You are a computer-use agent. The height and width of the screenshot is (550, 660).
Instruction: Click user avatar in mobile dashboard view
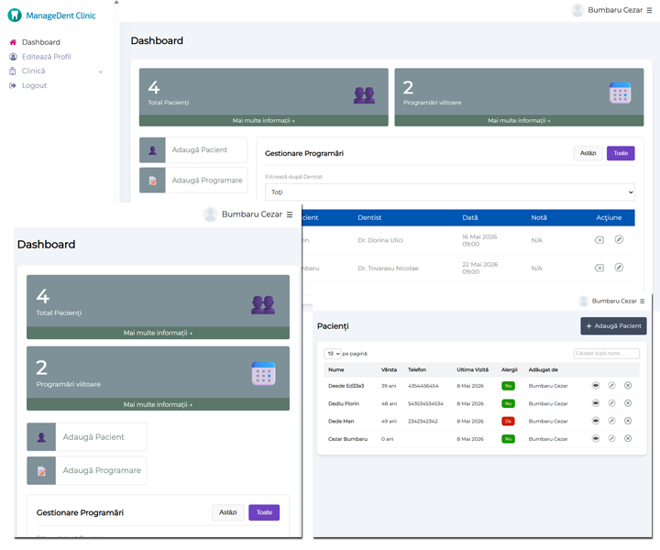210,214
